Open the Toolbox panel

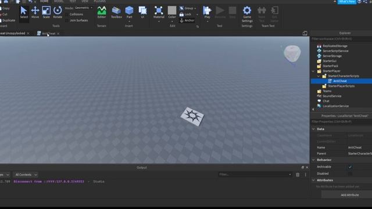[x=116, y=12]
